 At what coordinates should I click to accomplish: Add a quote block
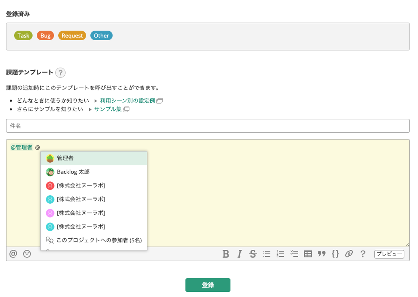(321, 254)
